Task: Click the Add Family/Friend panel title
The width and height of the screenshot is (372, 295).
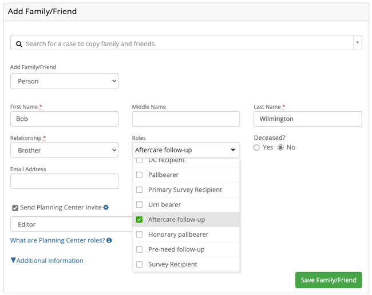Action: point(42,11)
